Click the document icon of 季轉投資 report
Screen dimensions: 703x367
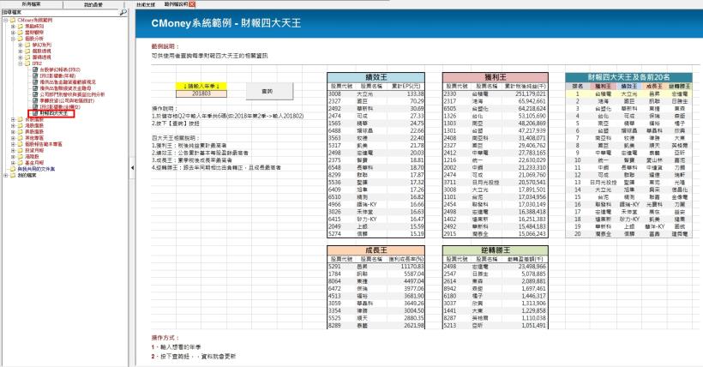coord(35,101)
